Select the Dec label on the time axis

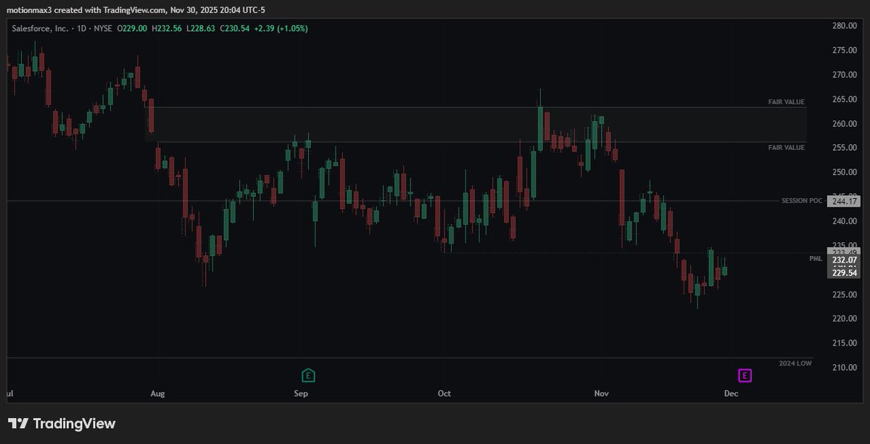coord(731,393)
